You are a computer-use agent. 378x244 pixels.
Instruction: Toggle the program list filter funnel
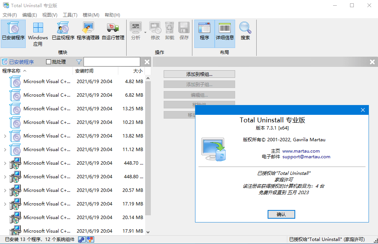pos(79,62)
